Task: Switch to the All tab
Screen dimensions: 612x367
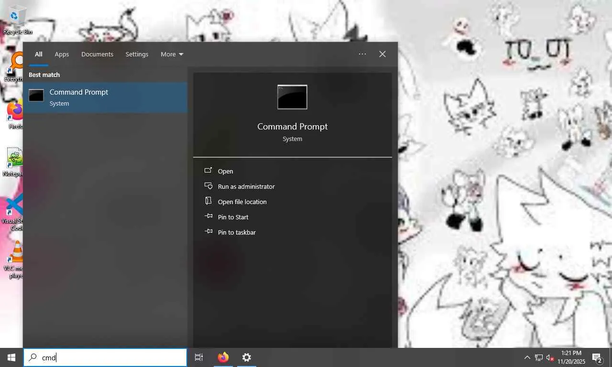Action: point(38,54)
